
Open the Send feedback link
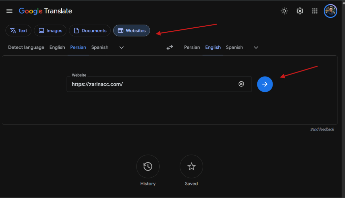(322, 129)
